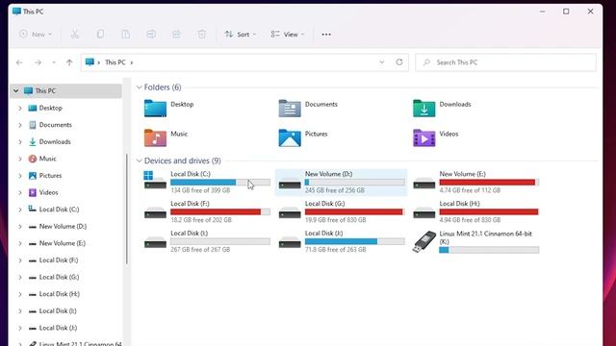Image resolution: width=616 pixels, height=346 pixels.
Task: Click the Cut scissors icon in toolbar
Action: [x=75, y=35]
